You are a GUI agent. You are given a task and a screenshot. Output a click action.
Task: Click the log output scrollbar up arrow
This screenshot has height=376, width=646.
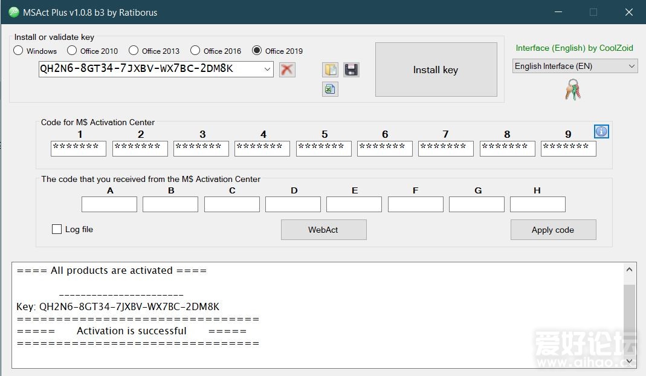tap(630, 270)
